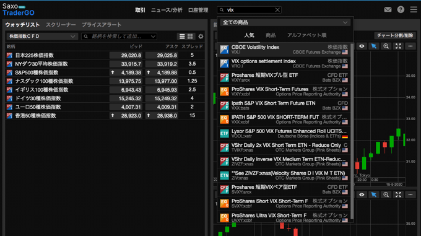
Task: Select the アルファベット順 tab
Action: pyautogui.click(x=306, y=35)
